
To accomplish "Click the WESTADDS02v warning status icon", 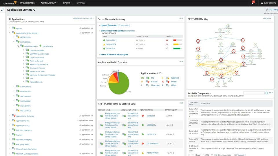I will pos(18,110).
